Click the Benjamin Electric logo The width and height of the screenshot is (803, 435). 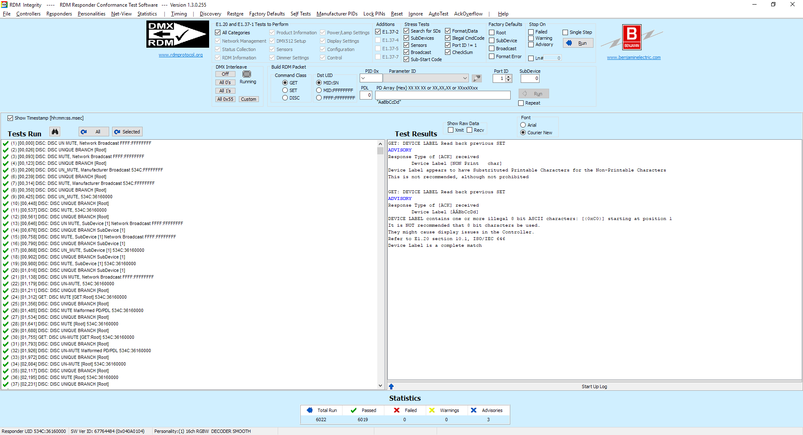coord(632,37)
